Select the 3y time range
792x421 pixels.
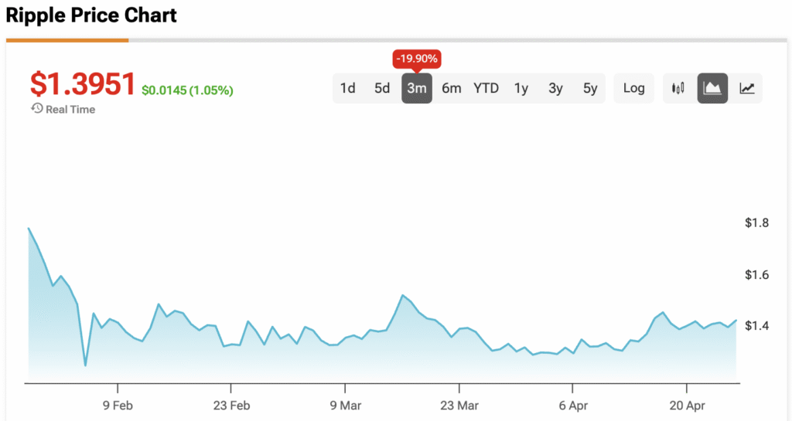point(555,88)
